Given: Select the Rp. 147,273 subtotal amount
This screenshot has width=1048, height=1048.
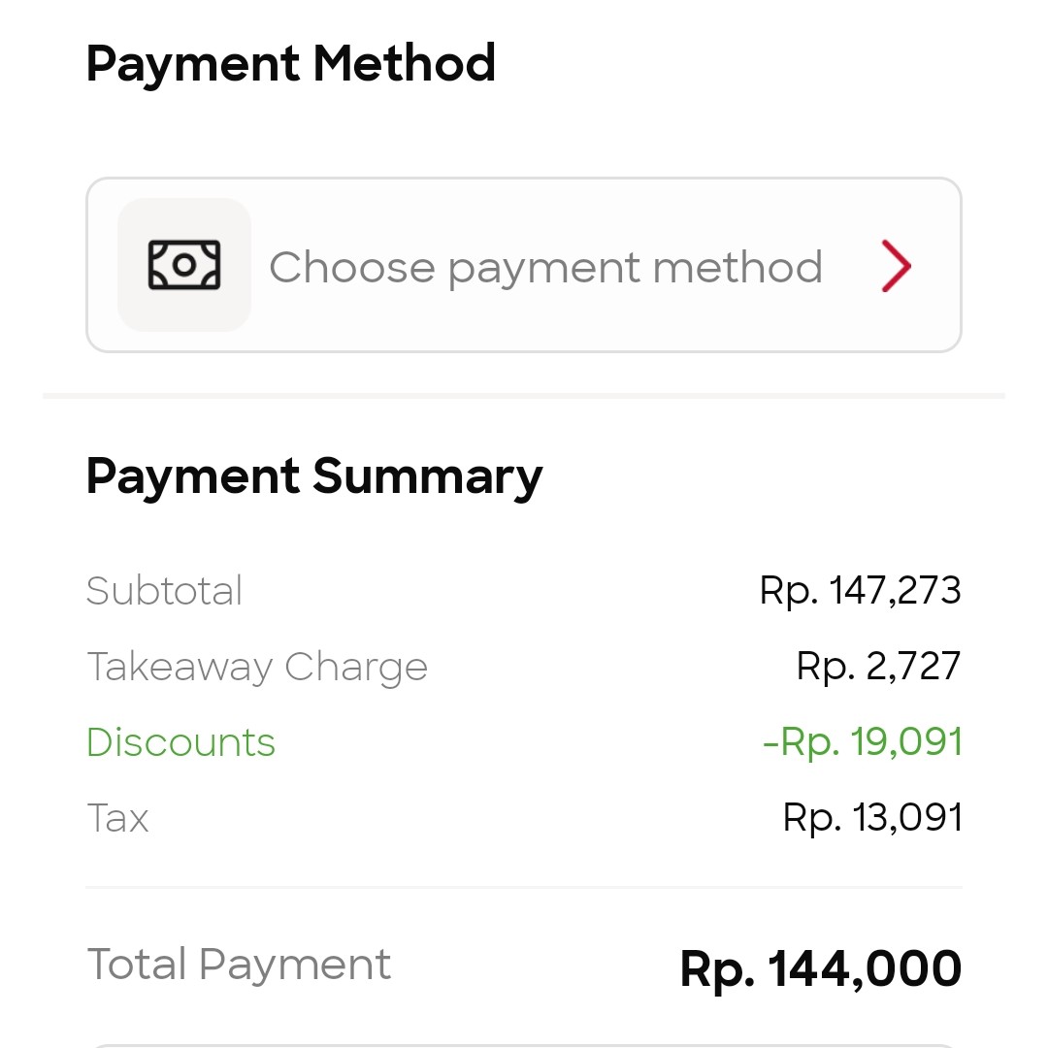Looking at the screenshot, I should (x=860, y=591).
